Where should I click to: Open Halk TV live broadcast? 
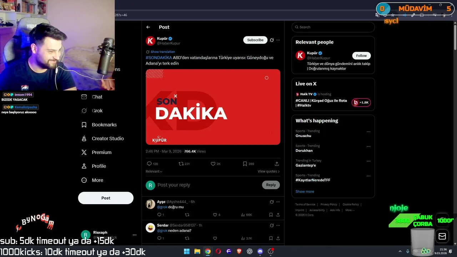[321, 103]
